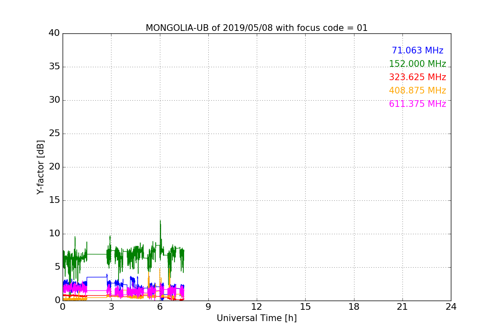
Task: Select the 323.625 MHz legend label
Action: pos(417,77)
